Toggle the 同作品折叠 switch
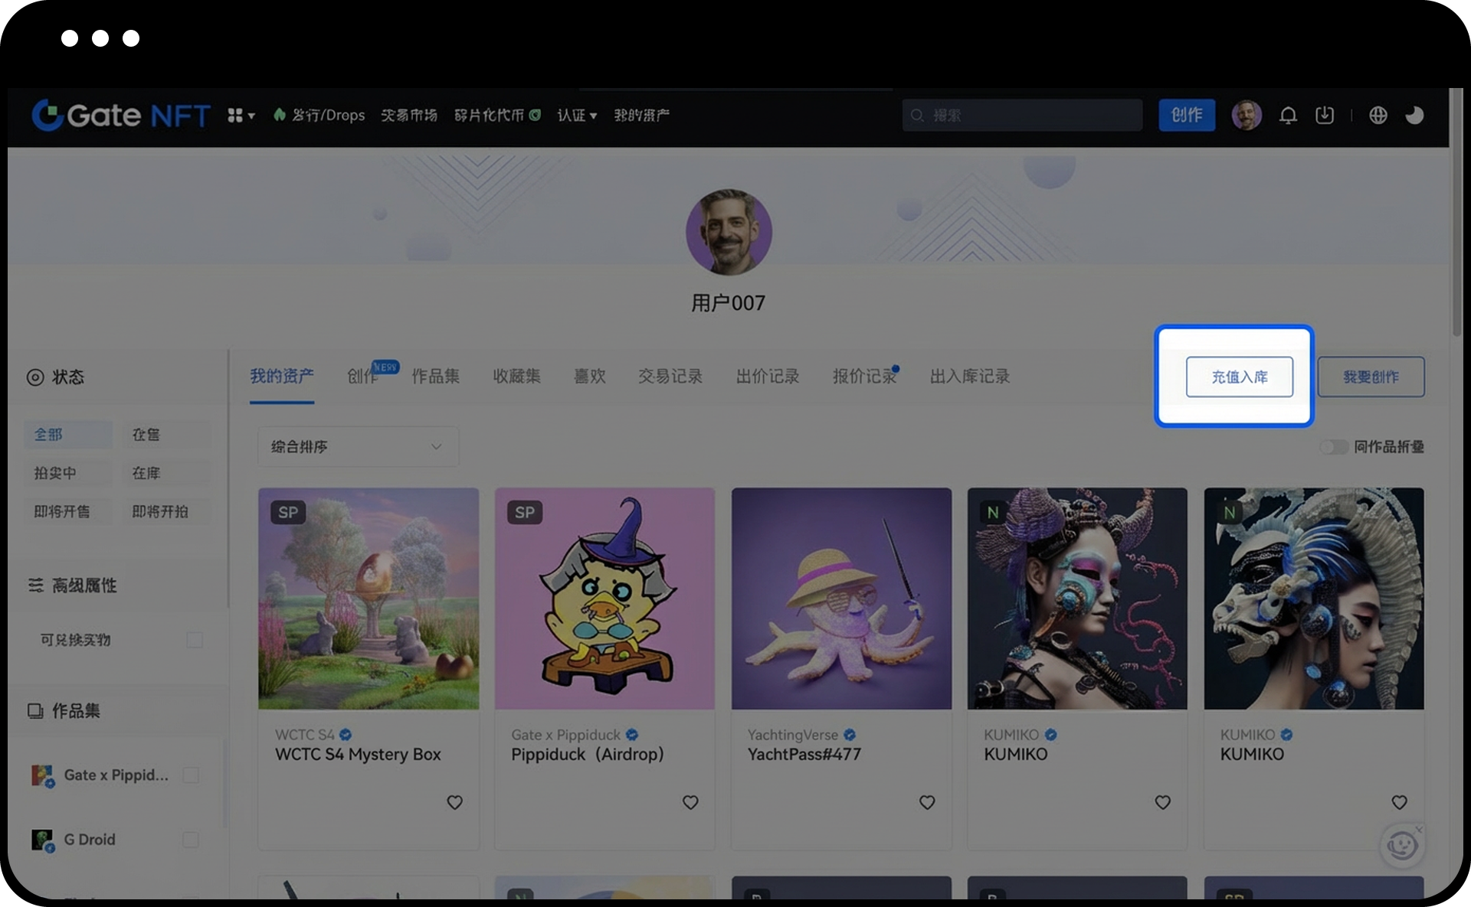This screenshot has width=1471, height=907. (x=1334, y=447)
